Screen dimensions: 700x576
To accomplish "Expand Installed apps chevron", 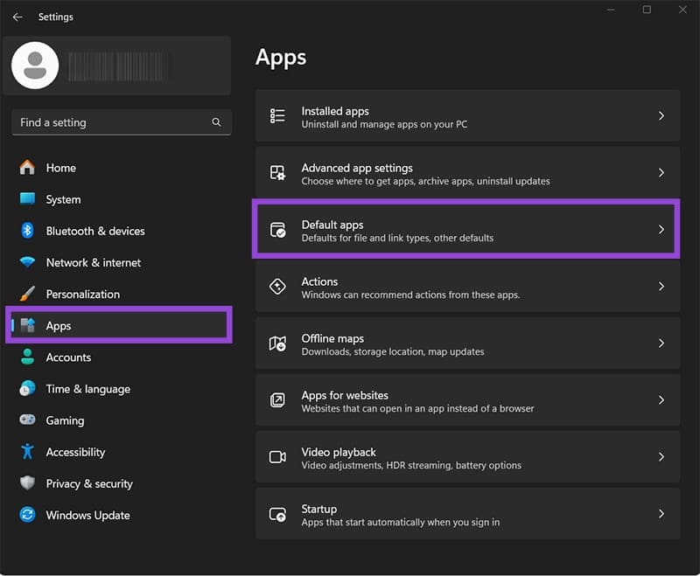I will [661, 116].
